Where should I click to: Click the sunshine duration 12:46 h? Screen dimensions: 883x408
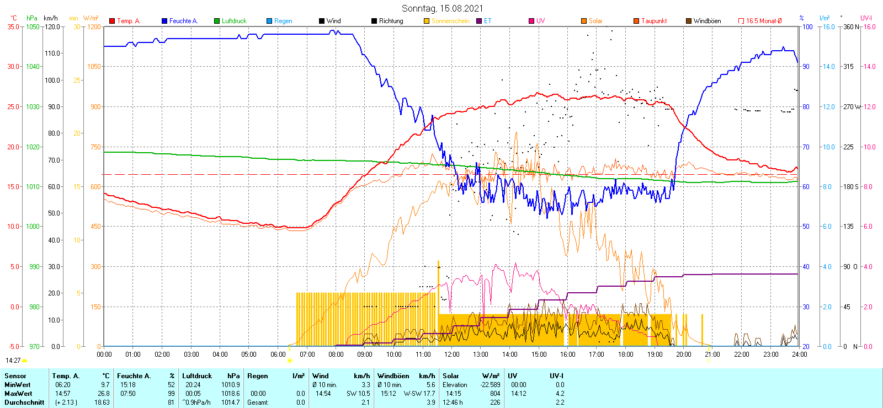click(x=453, y=402)
